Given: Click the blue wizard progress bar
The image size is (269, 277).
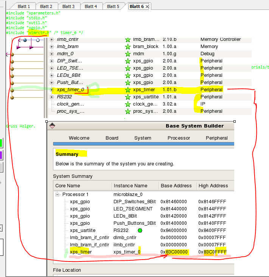Looking at the screenshot, I should click(144, 144).
